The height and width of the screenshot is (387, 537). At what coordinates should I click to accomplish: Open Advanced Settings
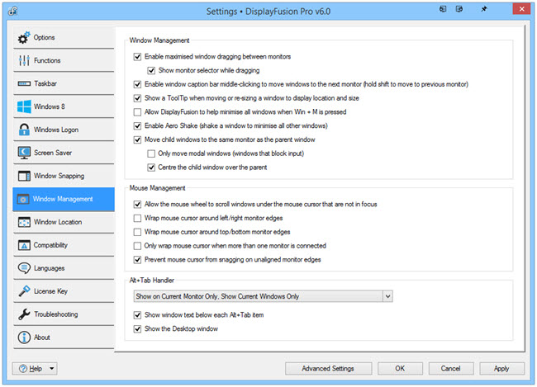pos(328,369)
